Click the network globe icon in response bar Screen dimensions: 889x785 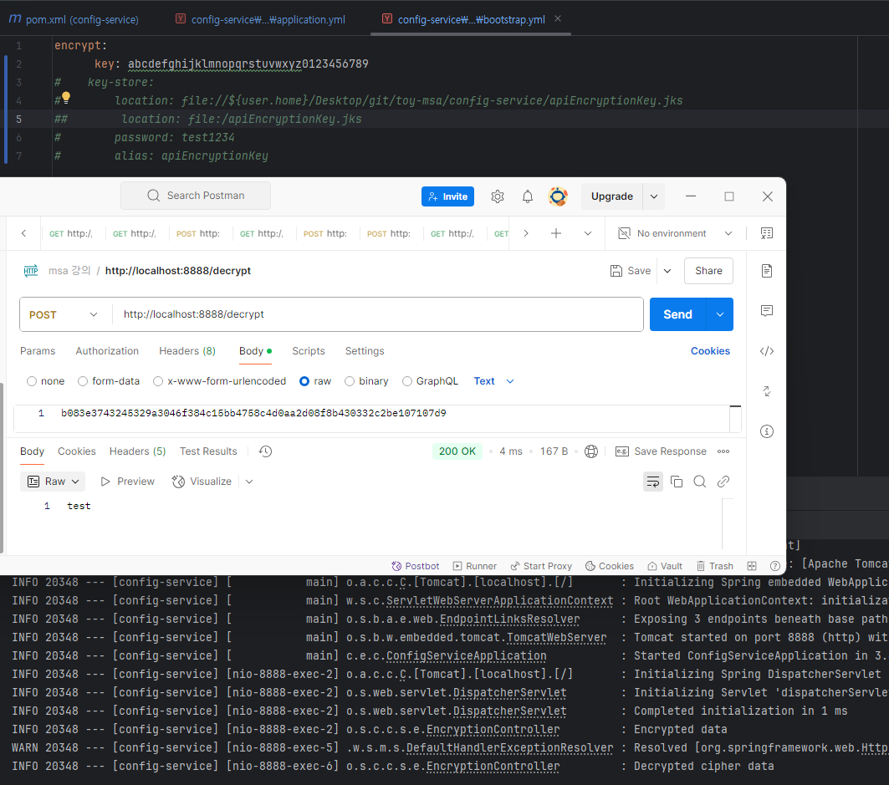pos(591,451)
